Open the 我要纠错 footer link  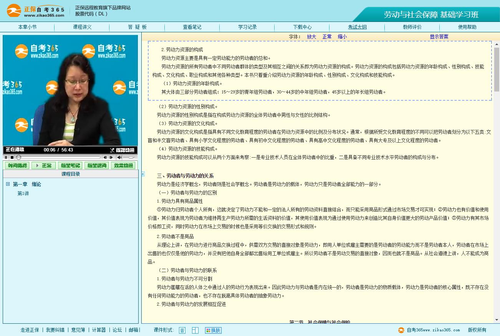(x=55, y=330)
